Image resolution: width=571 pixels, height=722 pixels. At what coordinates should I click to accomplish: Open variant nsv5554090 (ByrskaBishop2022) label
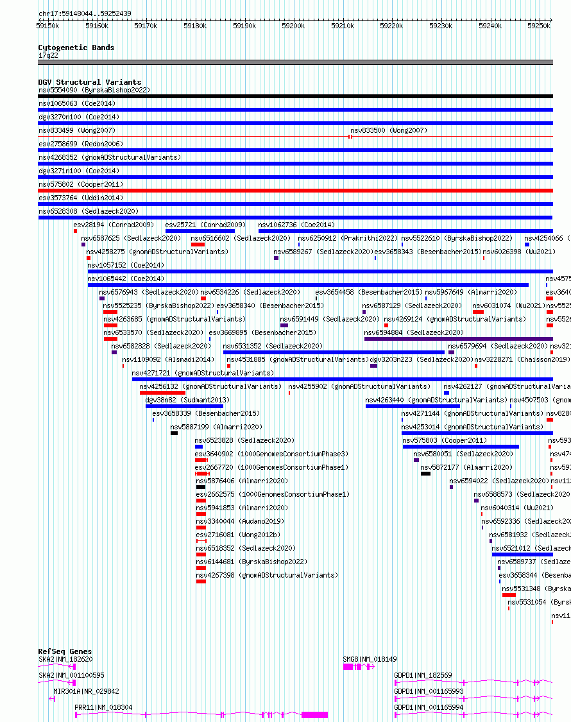[x=94, y=90]
